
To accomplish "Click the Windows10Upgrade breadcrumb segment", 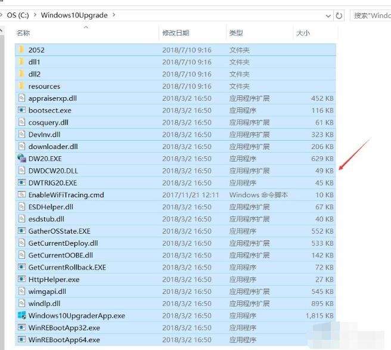I will coord(75,16).
